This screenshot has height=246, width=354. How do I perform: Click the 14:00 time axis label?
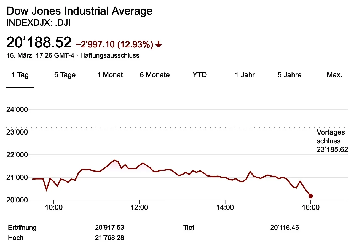225,207
